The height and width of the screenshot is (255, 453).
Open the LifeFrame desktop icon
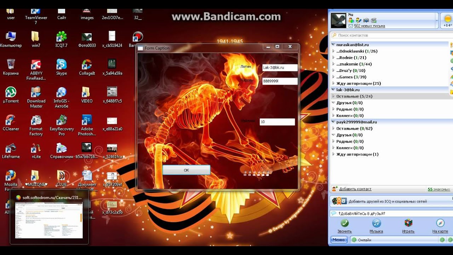click(11, 151)
